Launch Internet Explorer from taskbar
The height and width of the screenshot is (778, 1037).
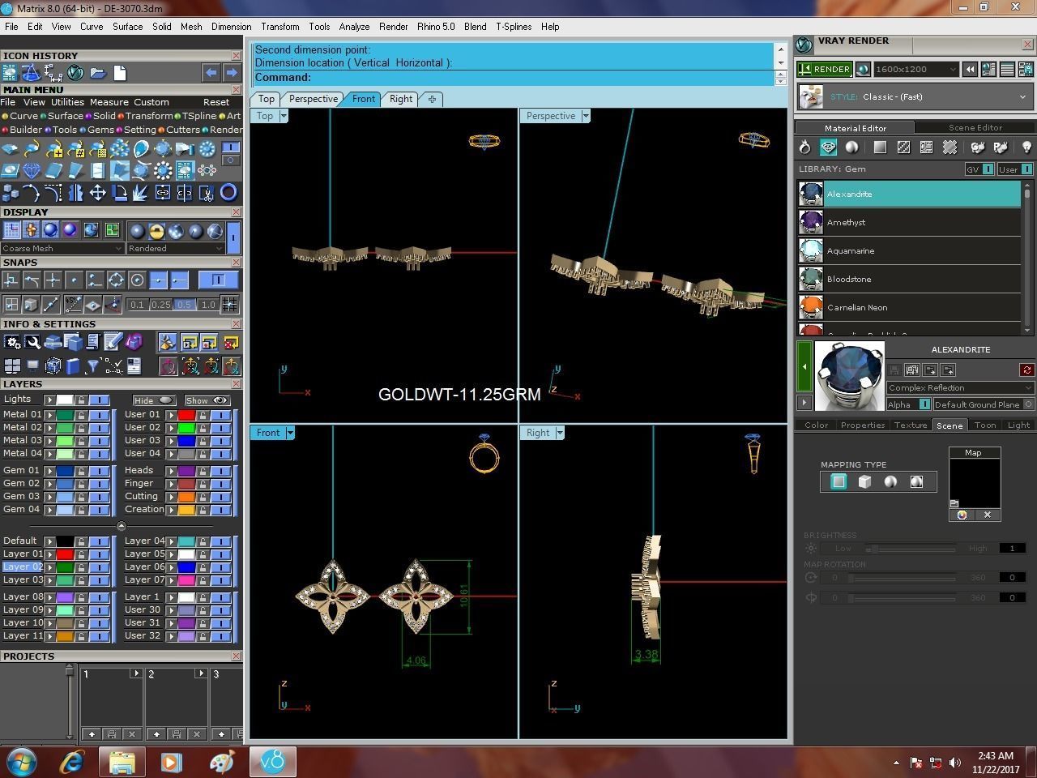(x=73, y=762)
